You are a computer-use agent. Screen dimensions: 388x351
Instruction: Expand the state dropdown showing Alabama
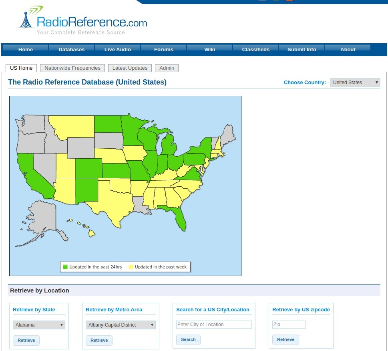pos(39,325)
